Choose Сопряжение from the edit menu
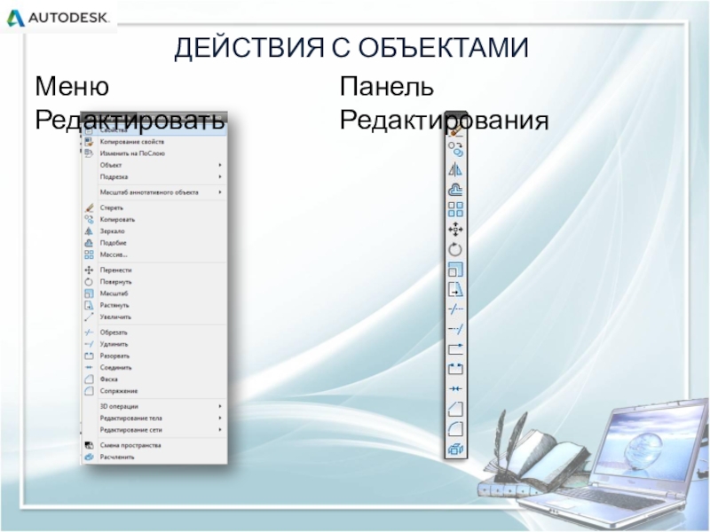 pyautogui.click(x=154, y=391)
